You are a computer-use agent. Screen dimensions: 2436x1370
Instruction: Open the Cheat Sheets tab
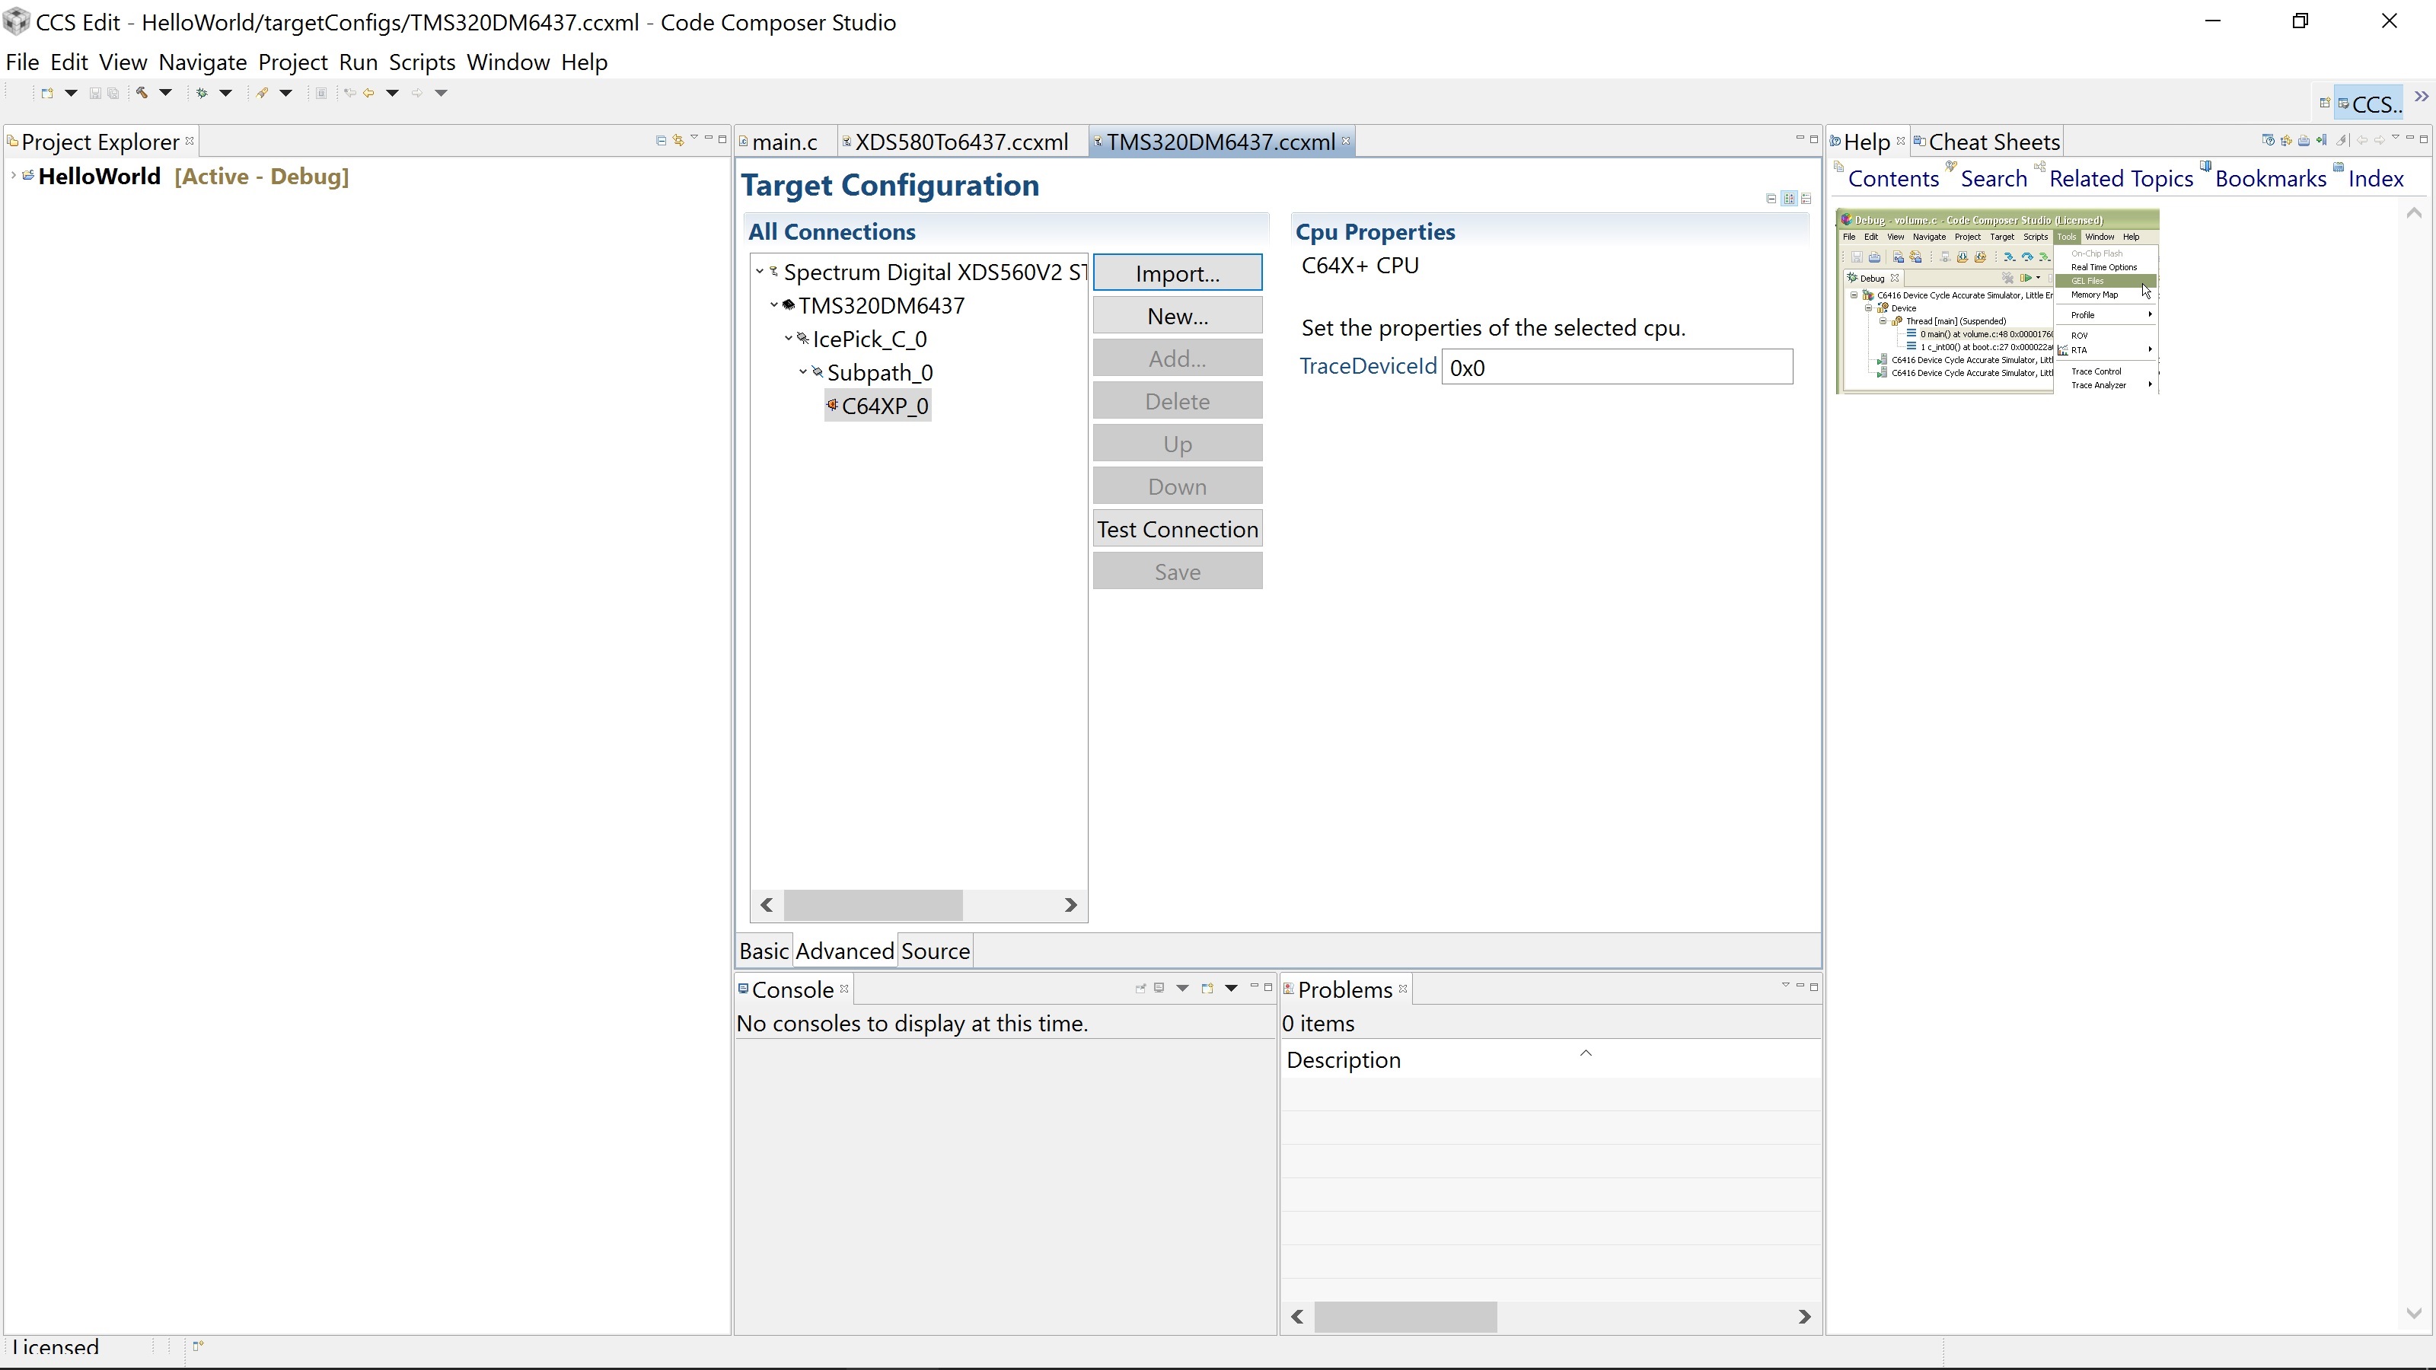point(1986,142)
